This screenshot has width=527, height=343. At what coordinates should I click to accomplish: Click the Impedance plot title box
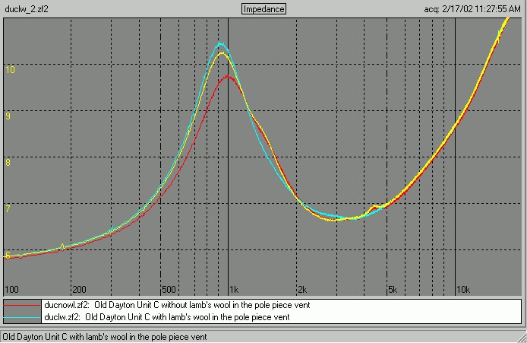click(263, 9)
